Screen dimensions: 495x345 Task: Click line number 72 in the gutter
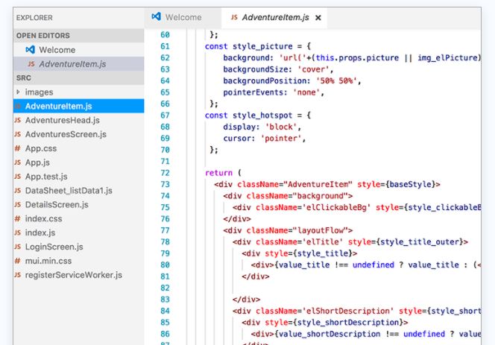165,173
